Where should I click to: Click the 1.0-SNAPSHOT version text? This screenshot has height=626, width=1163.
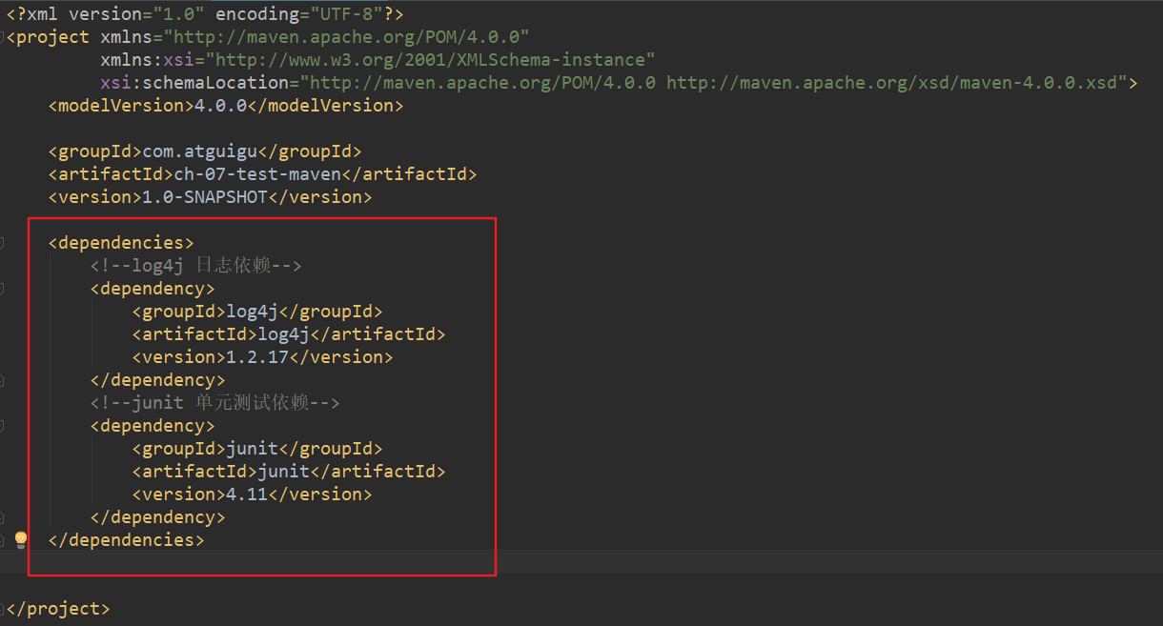(x=204, y=197)
